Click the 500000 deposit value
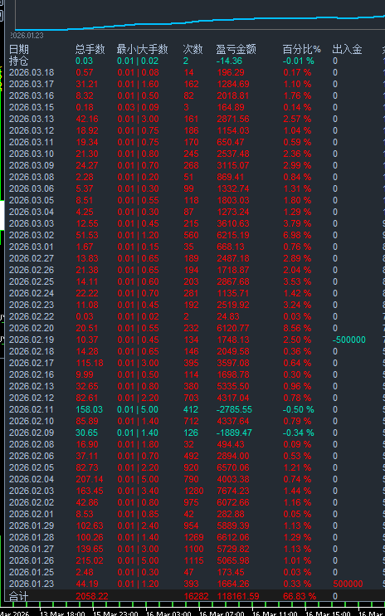The image size is (385, 616). tap(348, 584)
